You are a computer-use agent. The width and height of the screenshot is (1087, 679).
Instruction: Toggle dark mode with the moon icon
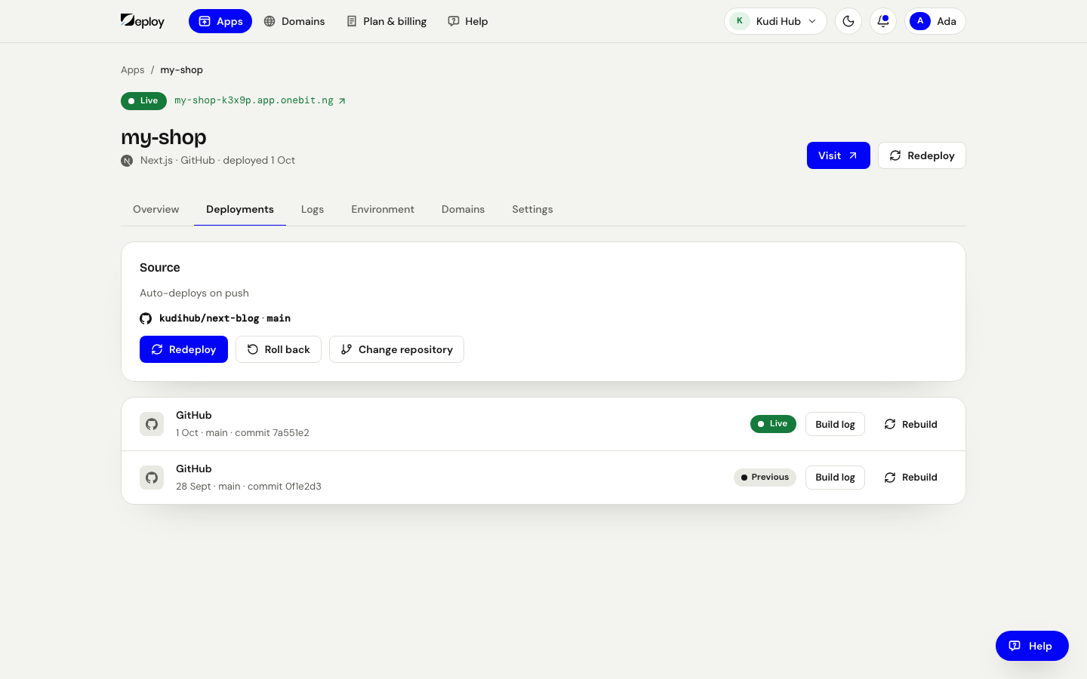coord(848,21)
